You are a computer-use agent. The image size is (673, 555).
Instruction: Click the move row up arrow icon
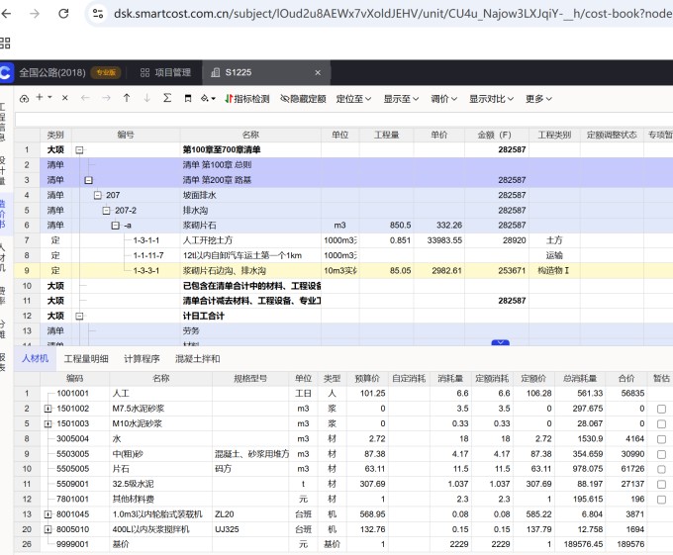click(127, 99)
